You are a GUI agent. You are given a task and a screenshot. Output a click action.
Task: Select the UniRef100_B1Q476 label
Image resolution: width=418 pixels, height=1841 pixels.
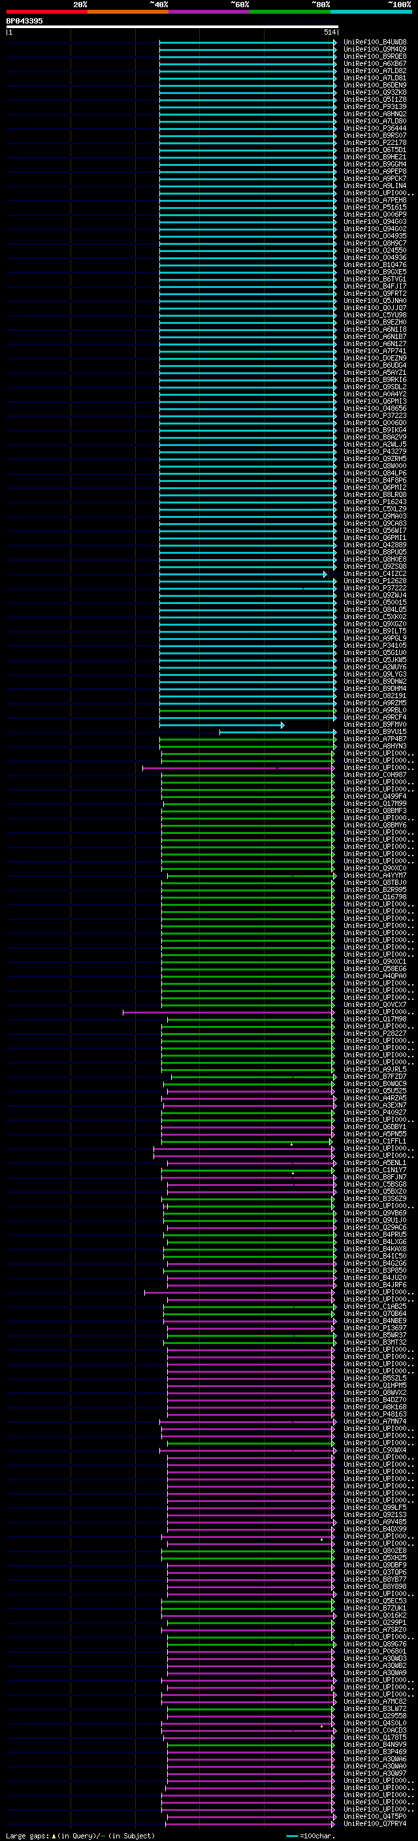375,264
